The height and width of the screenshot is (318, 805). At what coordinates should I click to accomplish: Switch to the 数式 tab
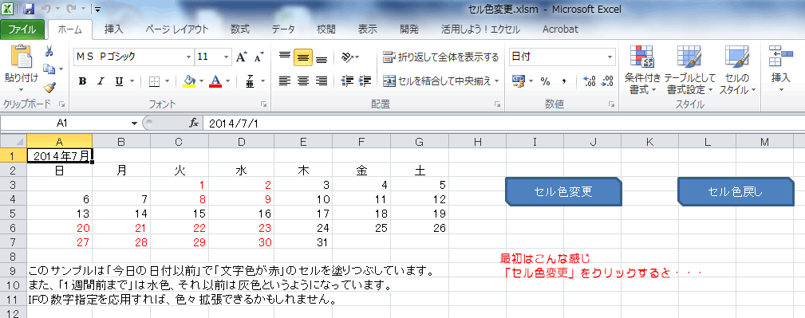[x=240, y=29]
